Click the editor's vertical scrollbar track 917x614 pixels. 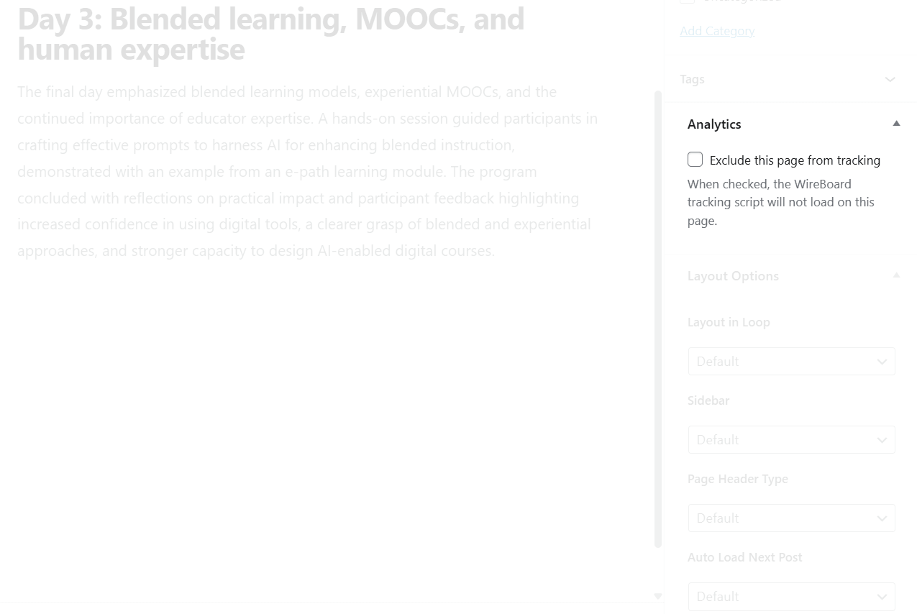tap(657, 319)
